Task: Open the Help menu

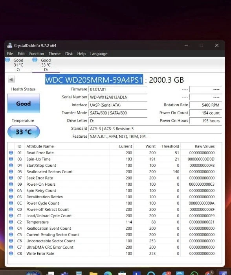Action: 81,54
